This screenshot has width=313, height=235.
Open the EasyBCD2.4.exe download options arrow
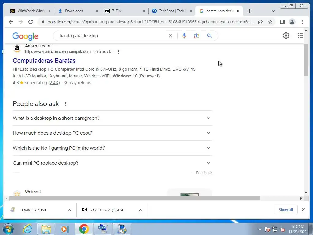[x=69, y=210]
